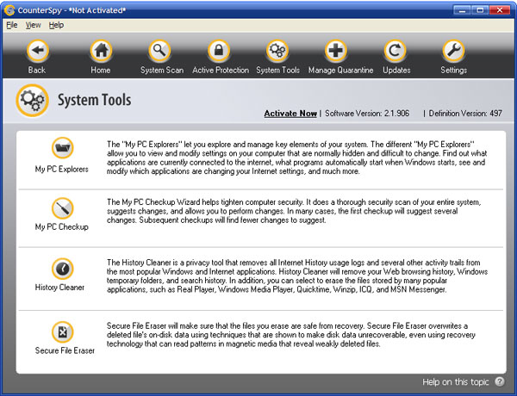
Task: Launch My PC Explorers folder icon
Action: 62,147
